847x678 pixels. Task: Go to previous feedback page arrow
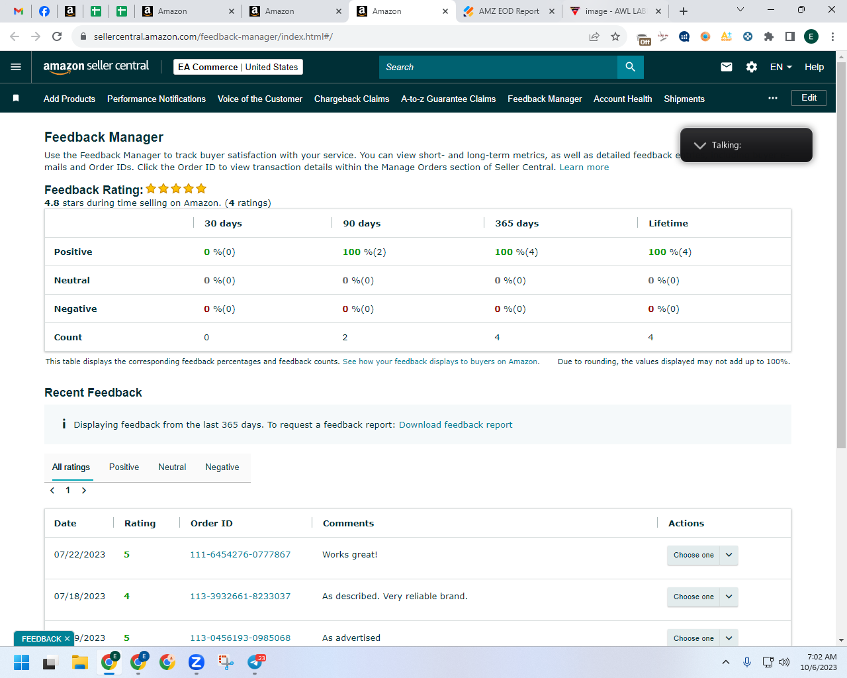pyautogui.click(x=52, y=491)
